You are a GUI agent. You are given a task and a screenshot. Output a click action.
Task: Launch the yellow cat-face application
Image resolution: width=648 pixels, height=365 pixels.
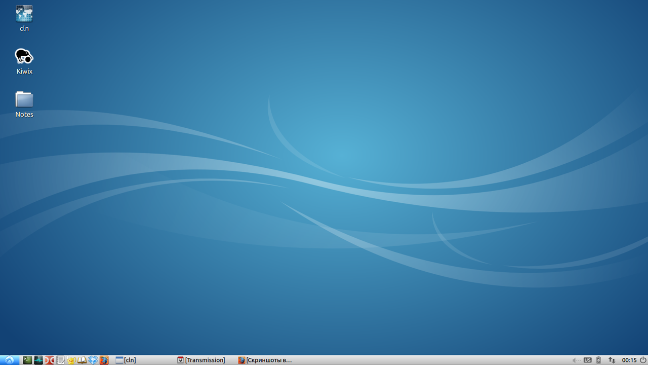(71, 360)
